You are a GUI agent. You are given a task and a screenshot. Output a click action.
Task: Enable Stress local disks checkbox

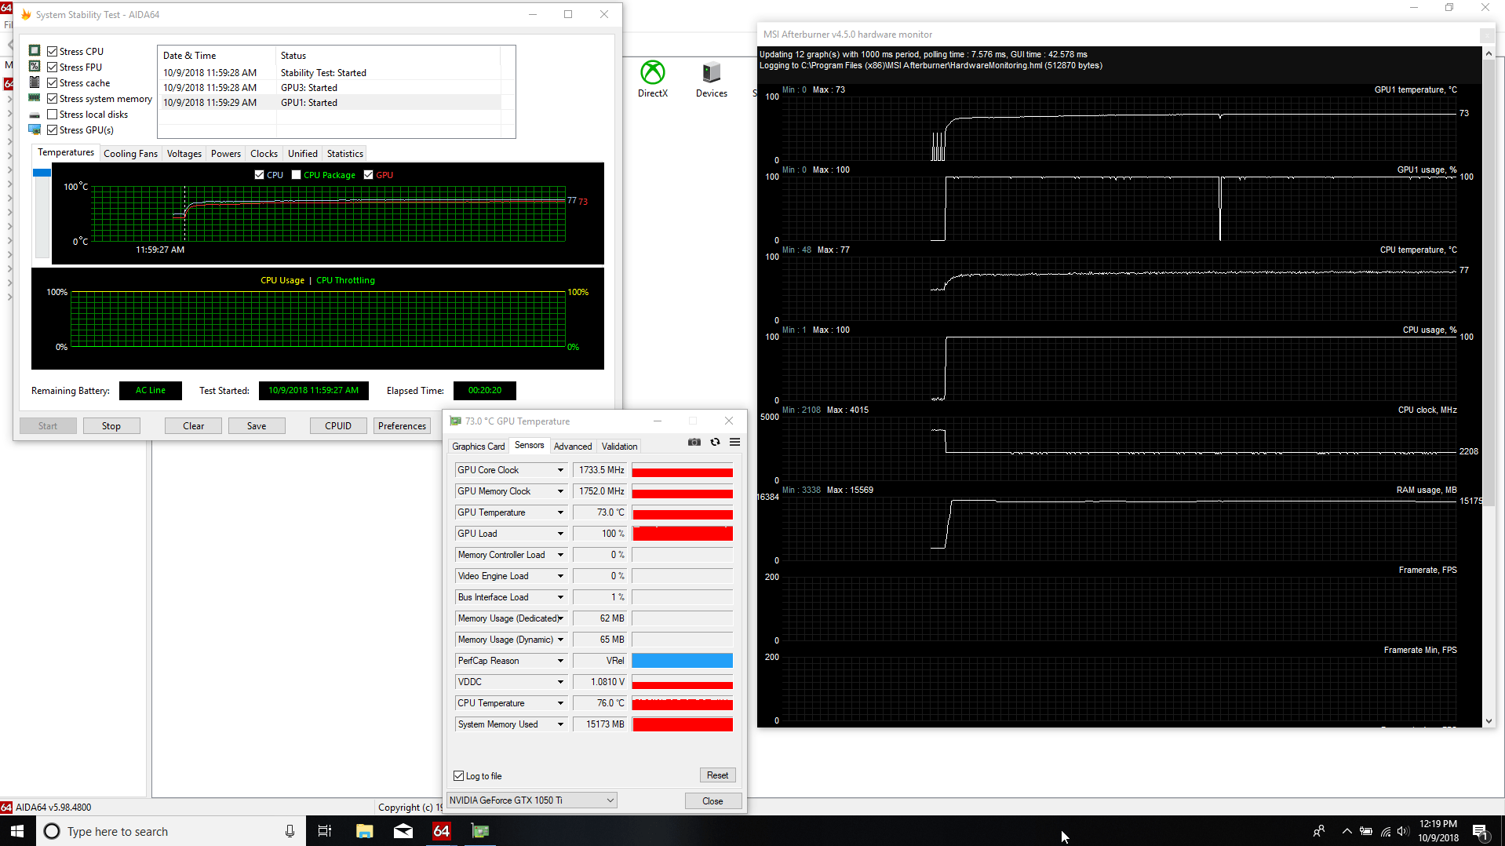click(x=53, y=115)
